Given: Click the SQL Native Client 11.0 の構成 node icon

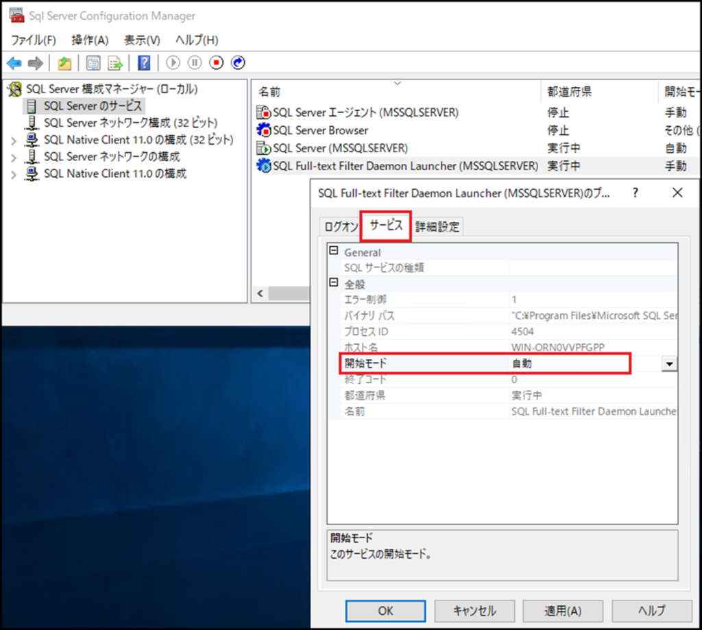Looking at the screenshot, I should [x=32, y=173].
